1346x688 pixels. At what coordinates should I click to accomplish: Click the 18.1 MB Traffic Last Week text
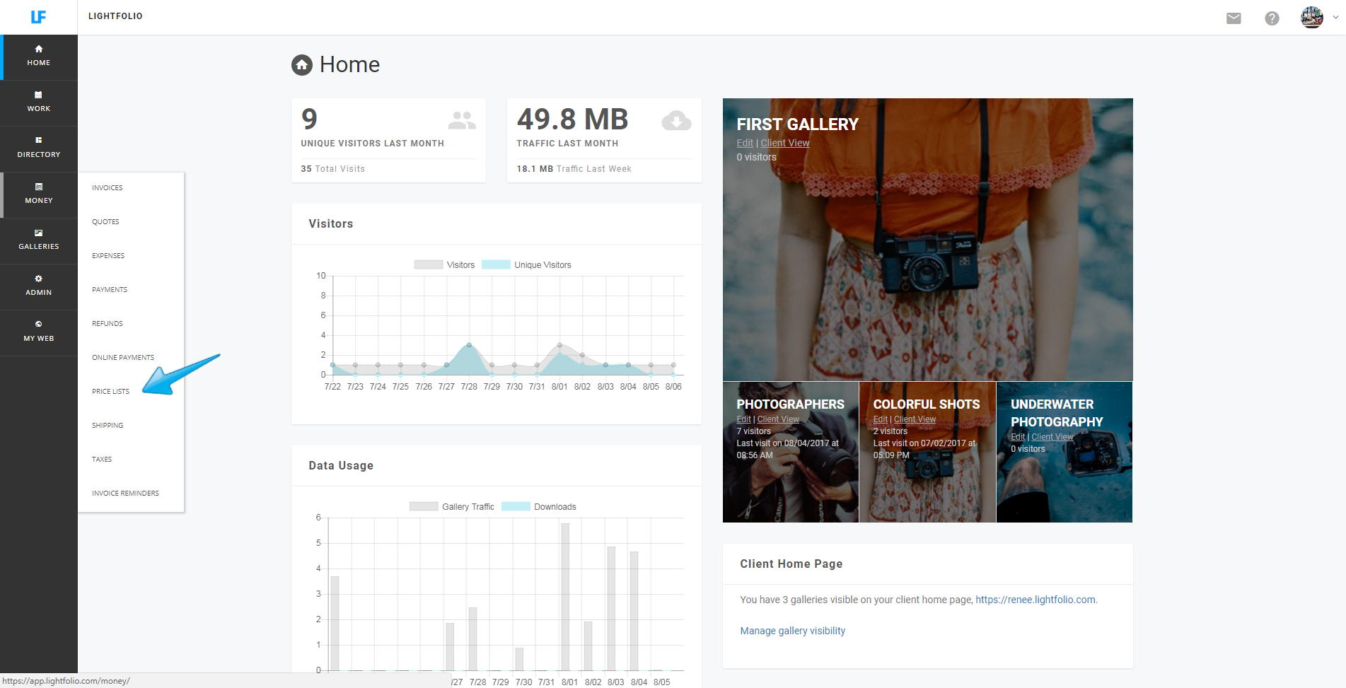(574, 169)
